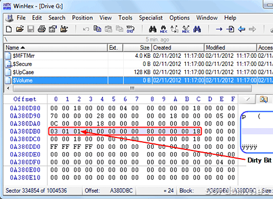Viewport: 273px width, 199px height.
Task: Undo the last change with the curved arrow
Action: click(x=86, y=29)
